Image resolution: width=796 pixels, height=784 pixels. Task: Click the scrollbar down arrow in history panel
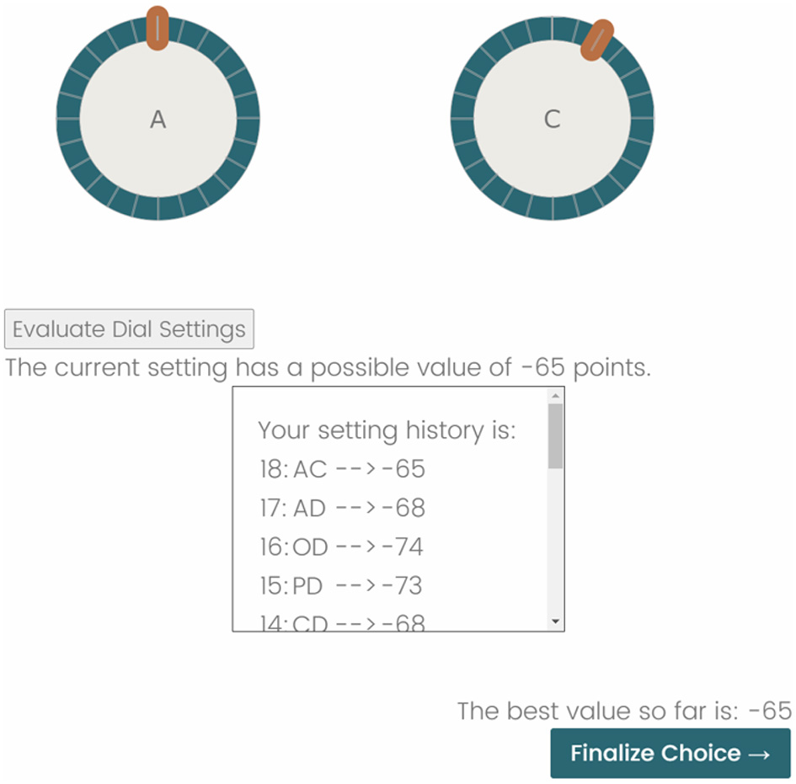coord(555,621)
